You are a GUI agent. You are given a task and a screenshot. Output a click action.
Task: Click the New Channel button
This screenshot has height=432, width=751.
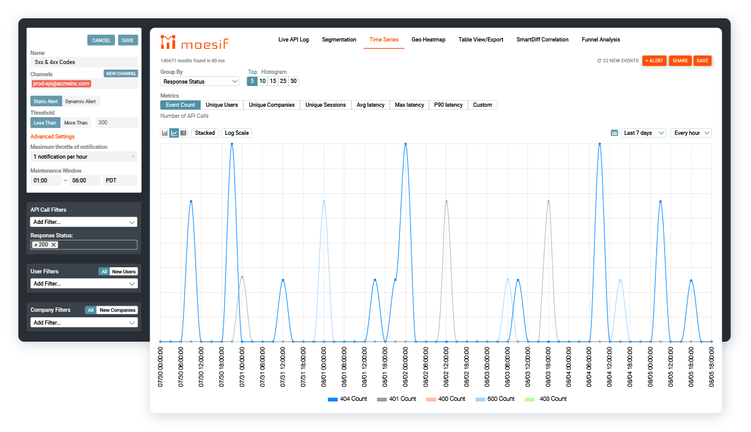point(121,74)
